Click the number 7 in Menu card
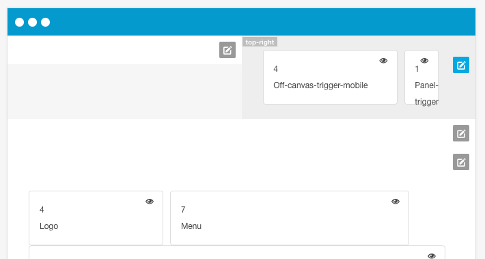The image size is (485, 259). (183, 210)
